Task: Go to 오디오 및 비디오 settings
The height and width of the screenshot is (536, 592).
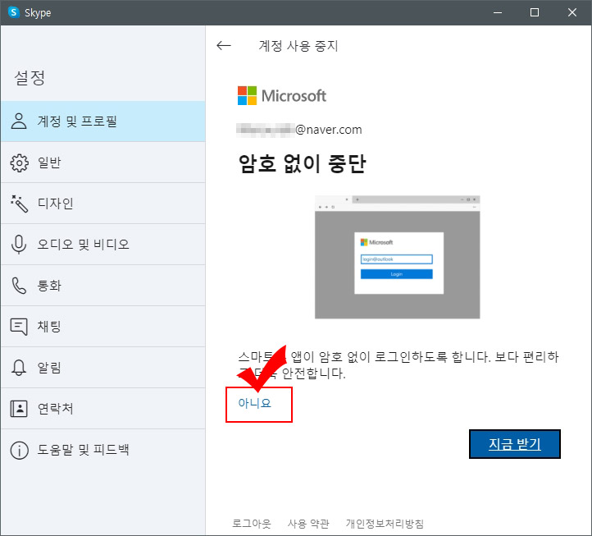Action: (x=103, y=244)
